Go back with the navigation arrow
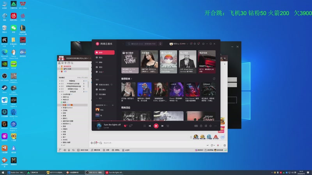Screen dimensions: 312x175 123,44
